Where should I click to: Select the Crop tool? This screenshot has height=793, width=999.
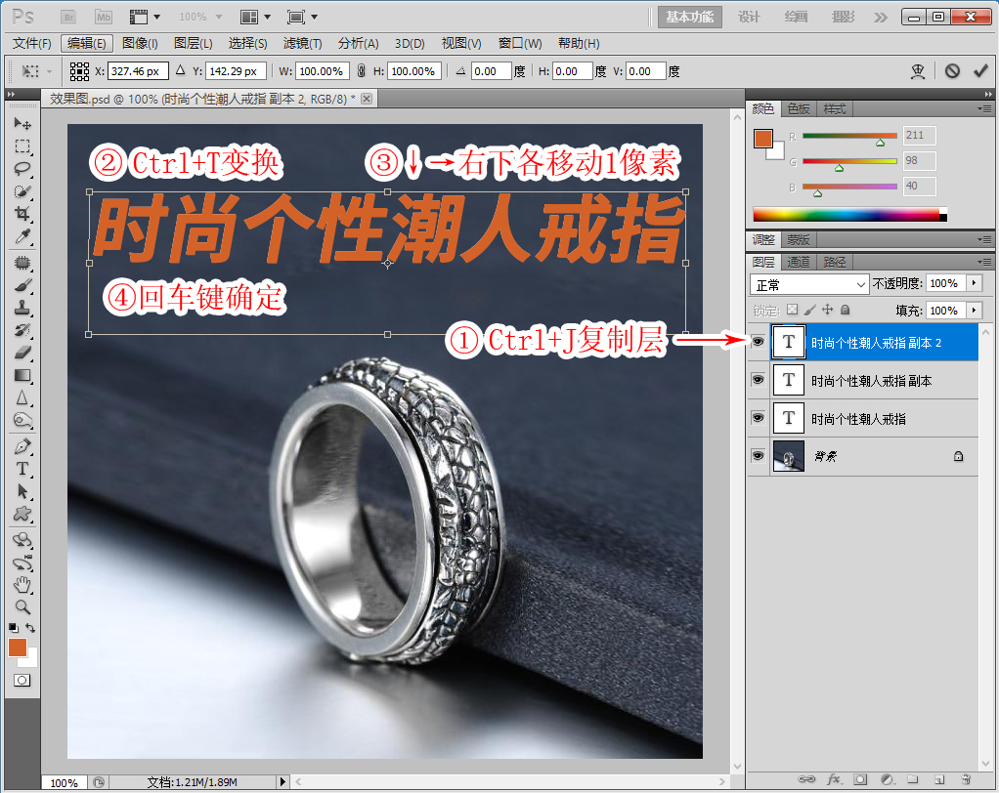[22, 214]
